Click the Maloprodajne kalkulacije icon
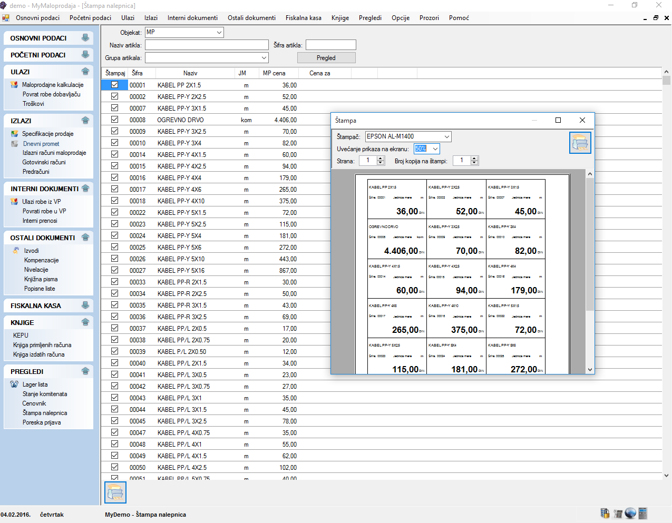Image resolution: width=672 pixels, height=523 pixels. [14, 85]
